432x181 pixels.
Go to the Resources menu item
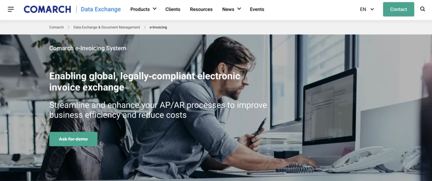(201, 9)
